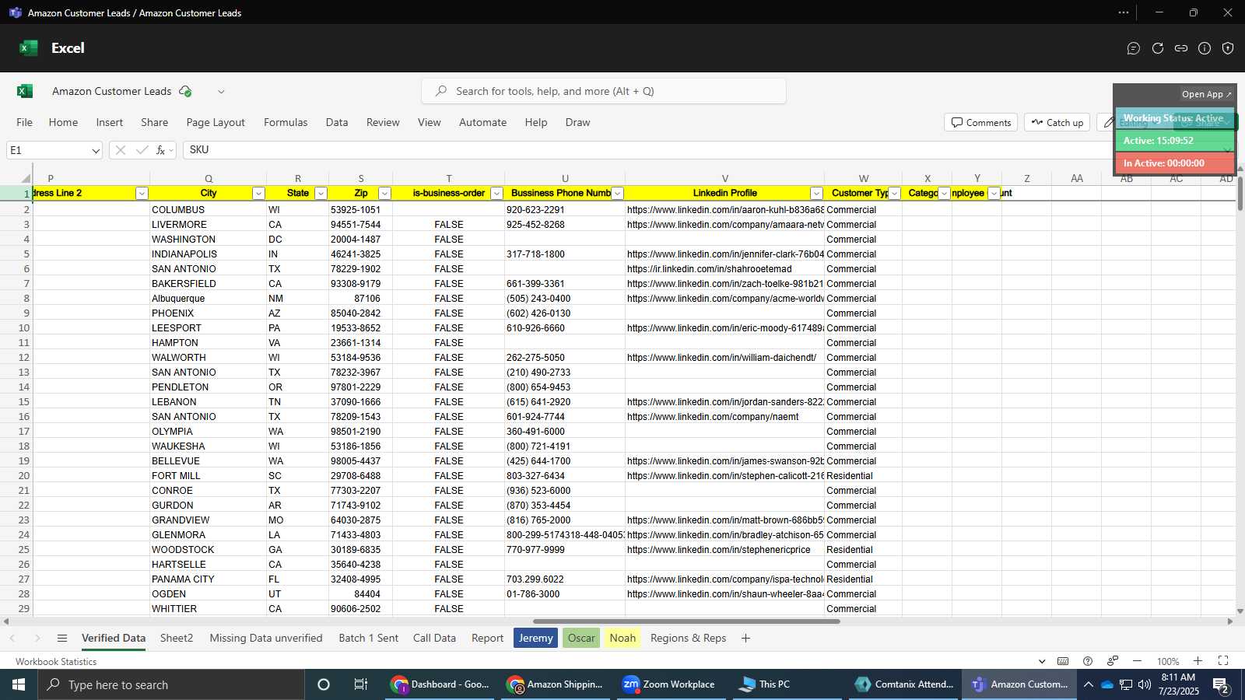Toggle full screen view icon in status bar
This screenshot has width=1245, height=700.
click(x=1223, y=661)
